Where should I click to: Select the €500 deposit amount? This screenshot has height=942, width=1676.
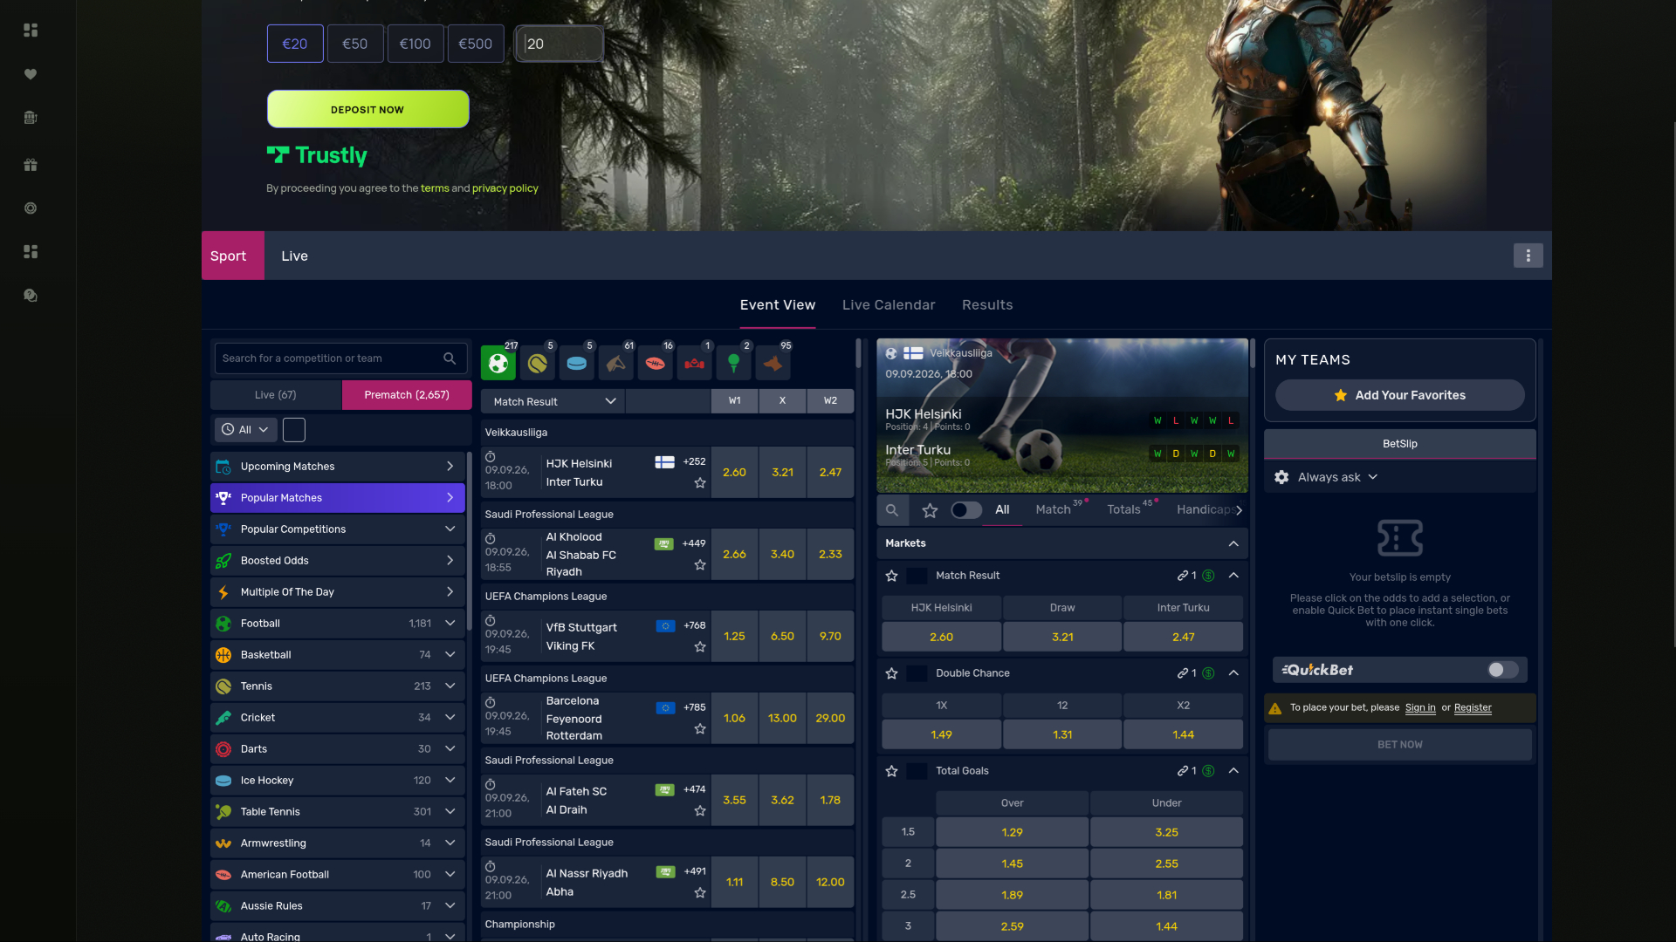coord(475,44)
